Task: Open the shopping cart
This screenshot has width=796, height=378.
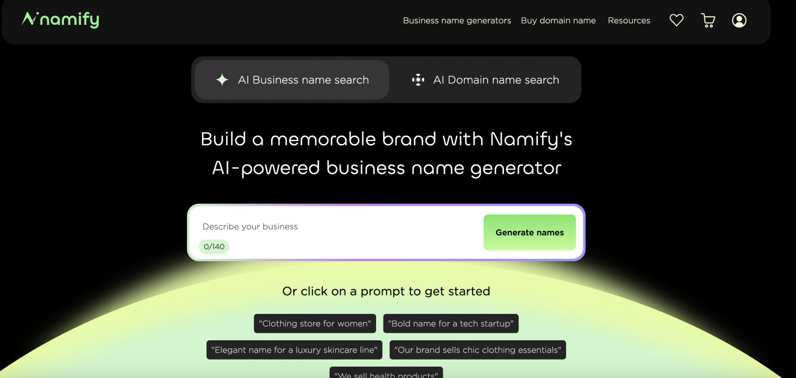Action: [x=708, y=20]
